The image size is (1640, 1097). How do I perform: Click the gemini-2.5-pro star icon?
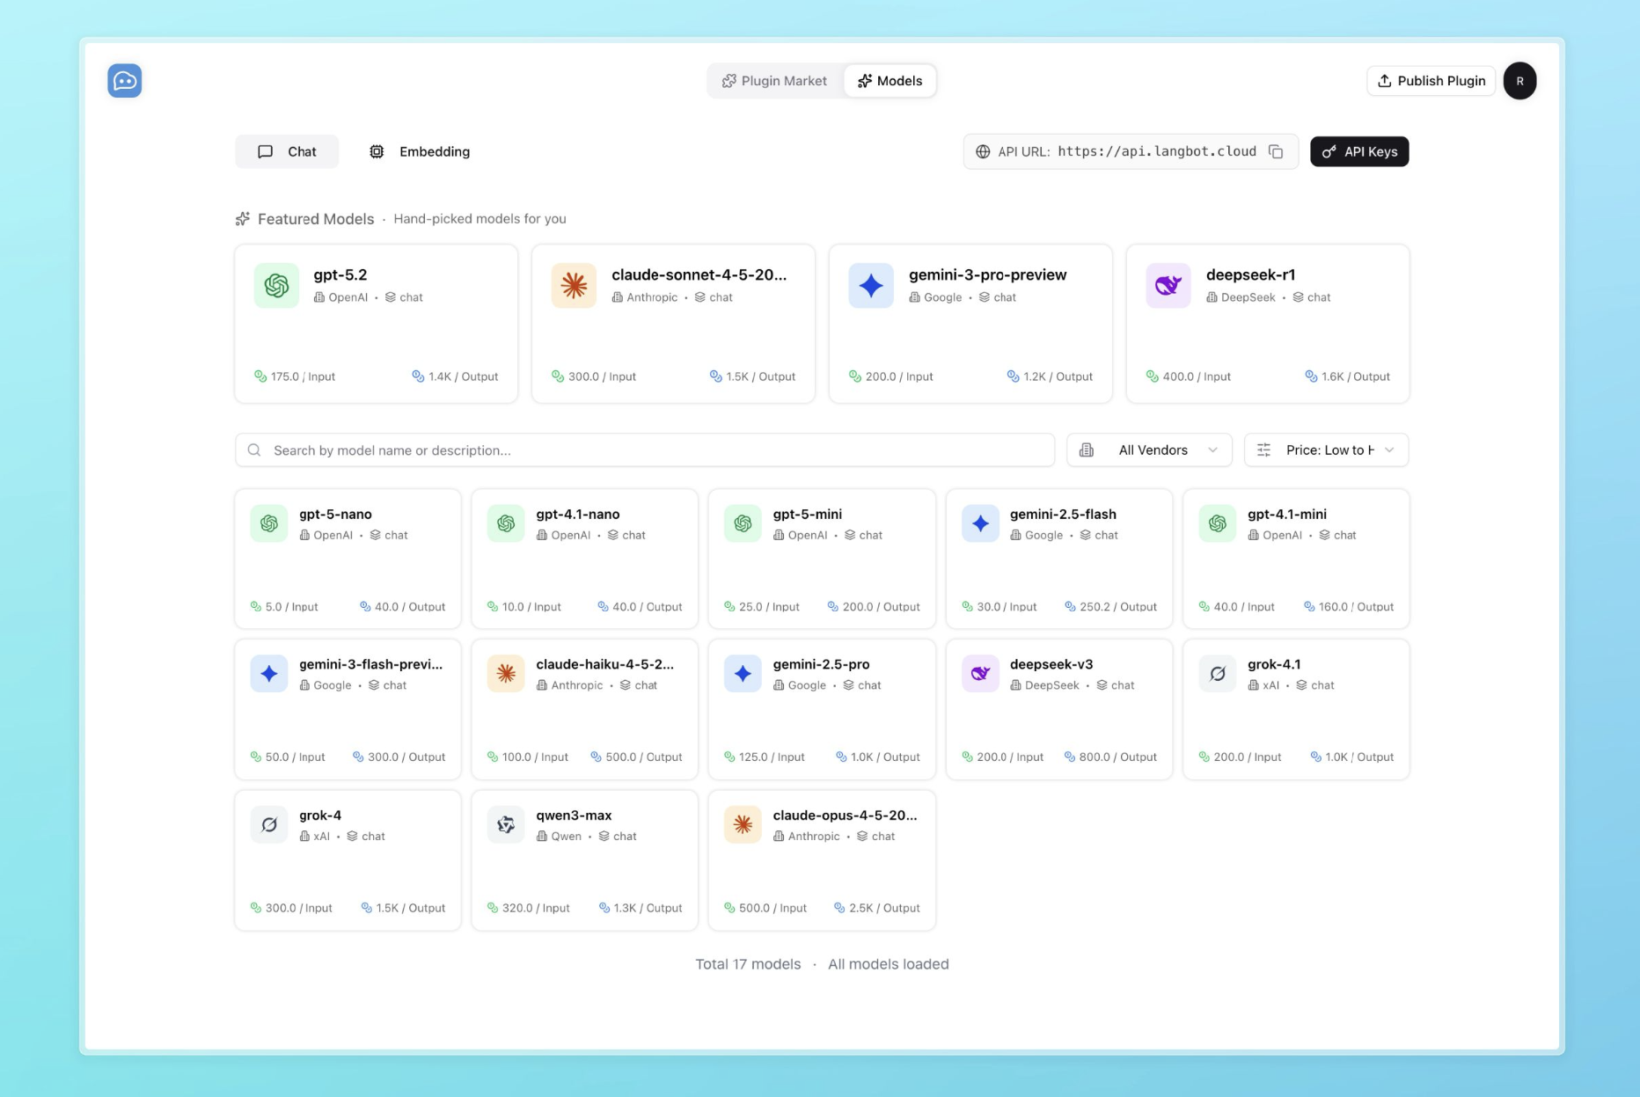[x=743, y=674]
